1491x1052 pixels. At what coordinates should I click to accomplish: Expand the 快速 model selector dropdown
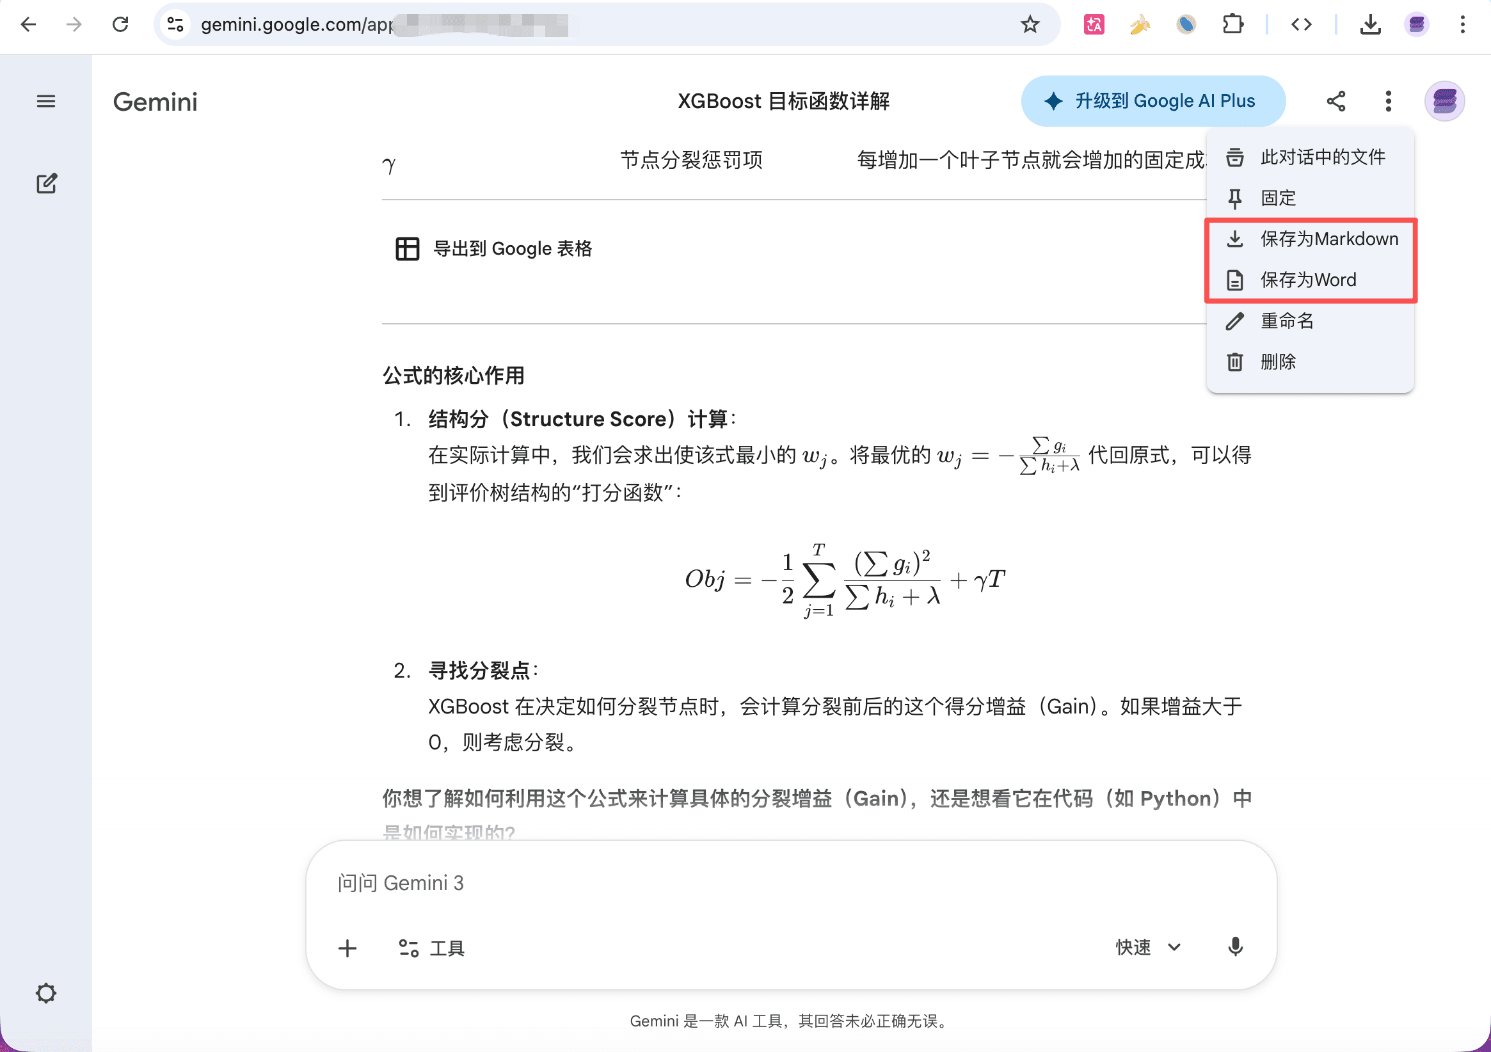click(1147, 948)
